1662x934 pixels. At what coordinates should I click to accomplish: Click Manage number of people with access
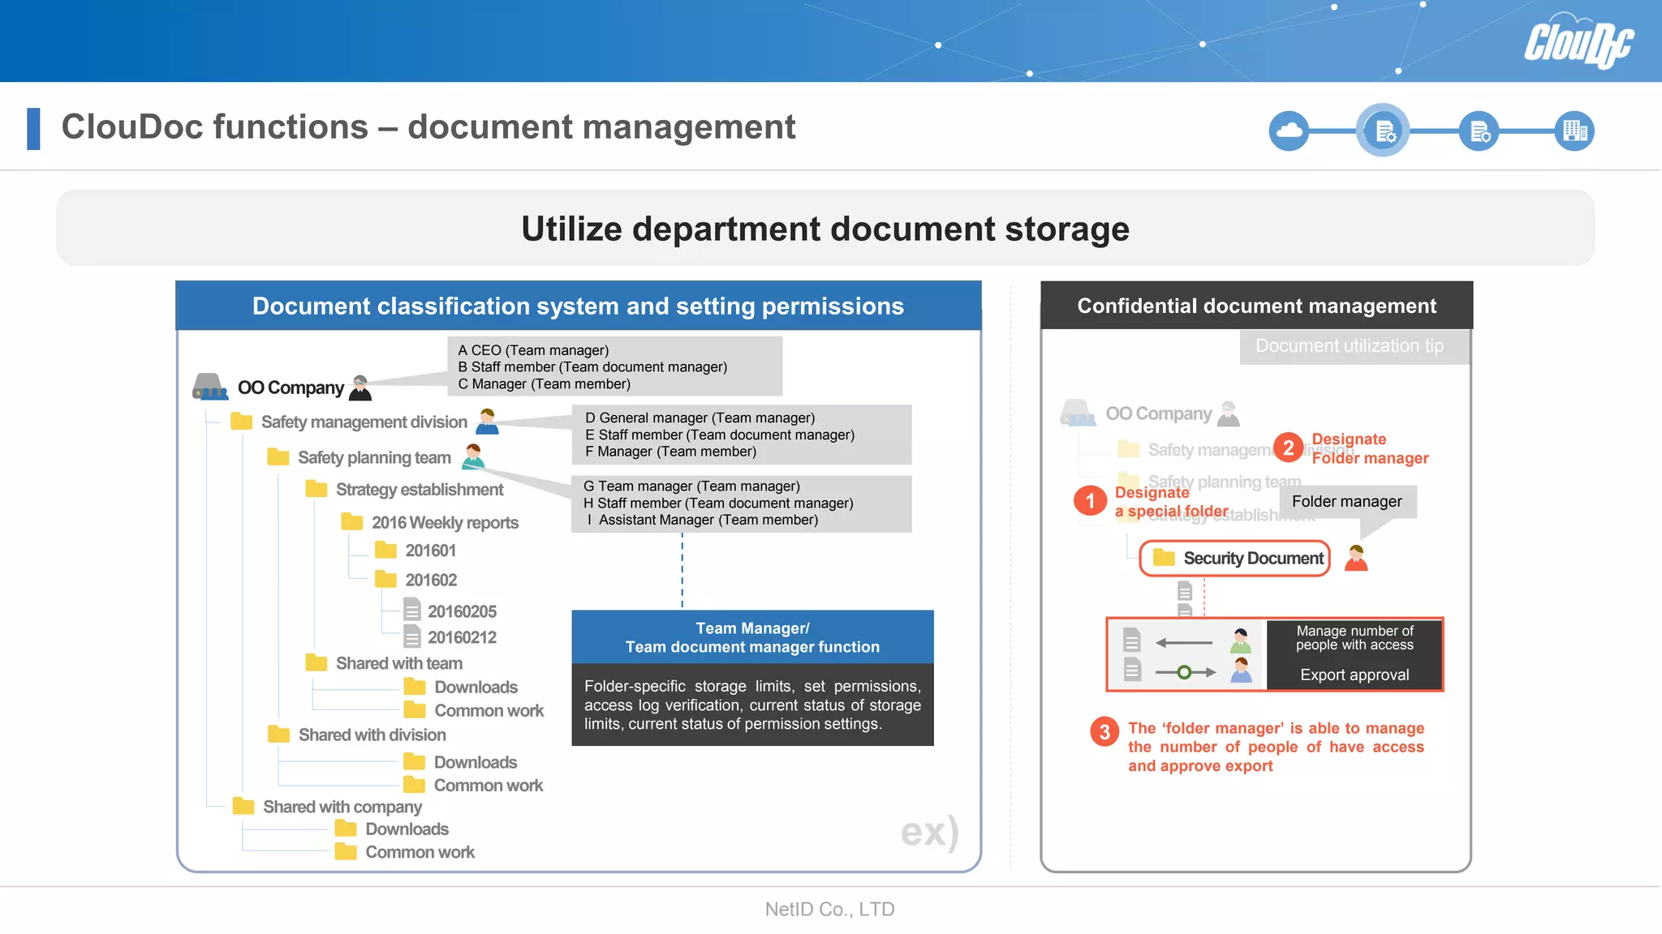click(x=1354, y=637)
